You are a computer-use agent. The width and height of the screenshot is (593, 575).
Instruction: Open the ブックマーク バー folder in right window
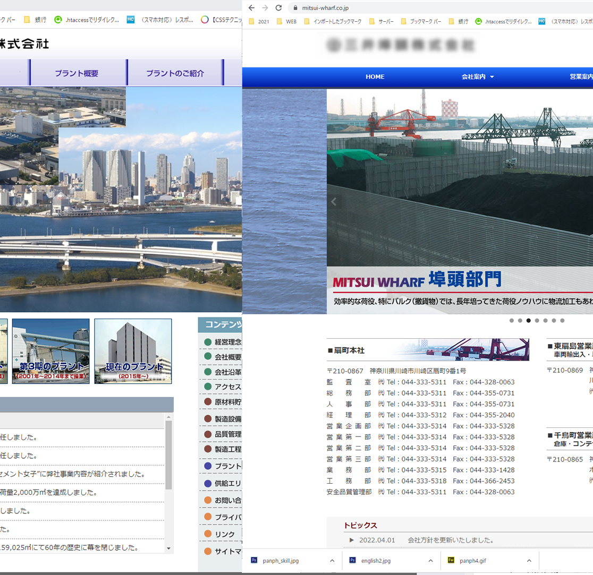click(x=421, y=22)
